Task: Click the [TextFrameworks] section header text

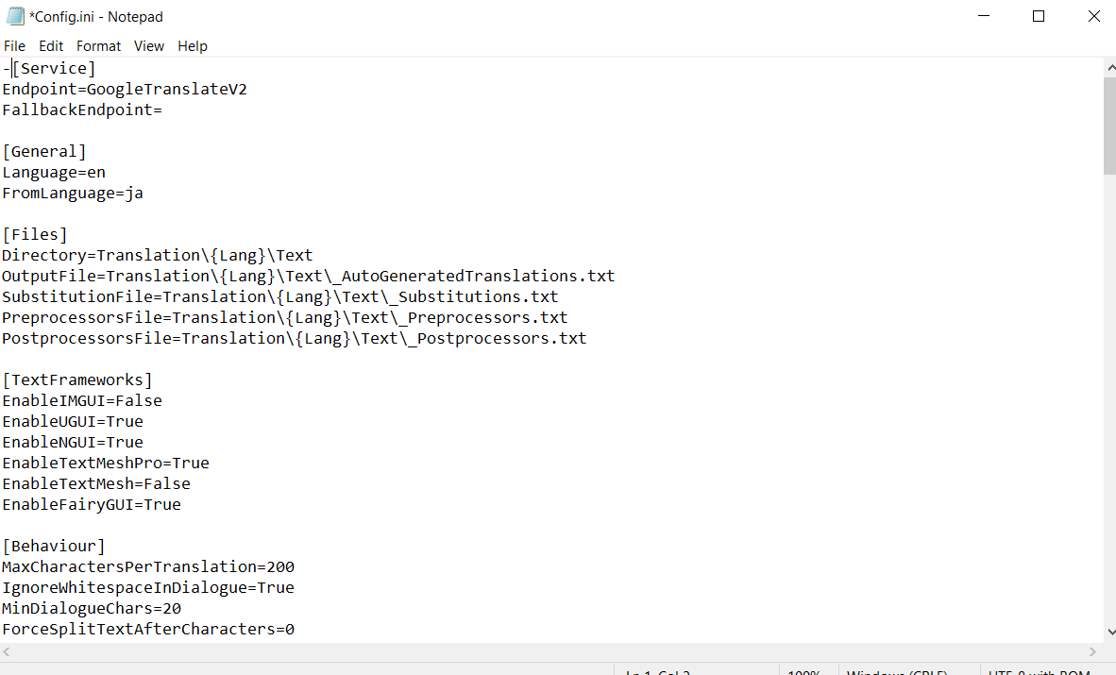Action: click(76, 380)
